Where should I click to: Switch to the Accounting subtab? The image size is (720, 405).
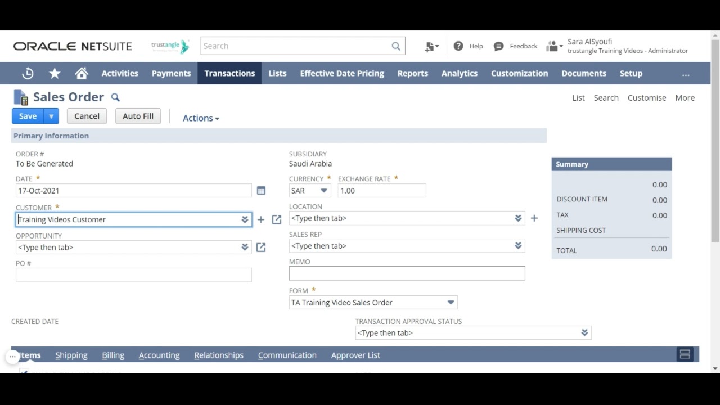pyautogui.click(x=159, y=355)
